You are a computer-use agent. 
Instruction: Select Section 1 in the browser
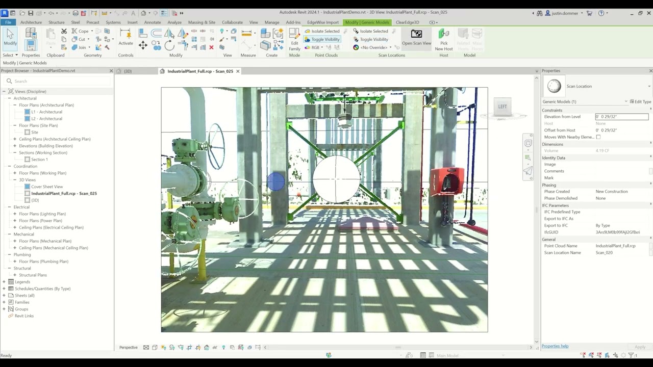point(39,160)
